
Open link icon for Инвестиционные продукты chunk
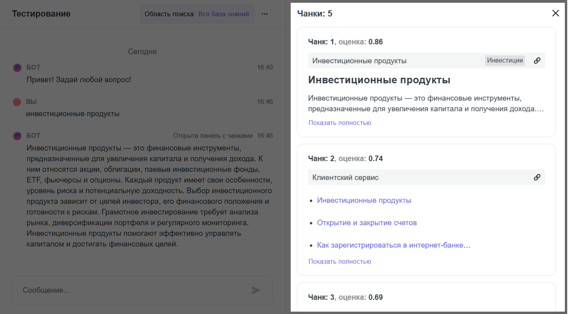click(x=537, y=61)
